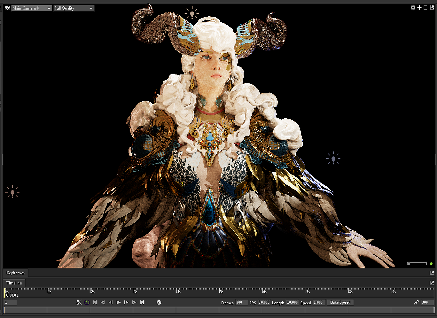Select the light gizmo above the character's head
437x318 pixels.
192,14
